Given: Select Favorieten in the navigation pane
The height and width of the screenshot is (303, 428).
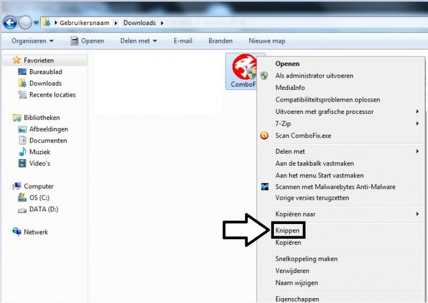Looking at the screenshot, I should 39,61.
